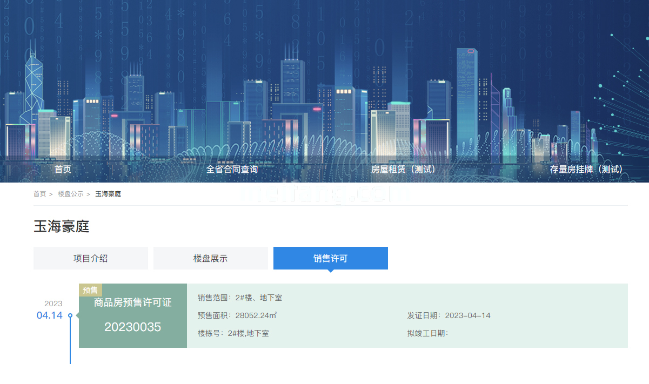Open the 全省合同查询 navigation item
This screenshot has height=384, width=649.
pyautogui.click(x=232, y=169)
